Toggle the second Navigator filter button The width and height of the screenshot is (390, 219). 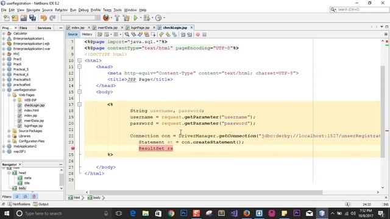[26, 196]
